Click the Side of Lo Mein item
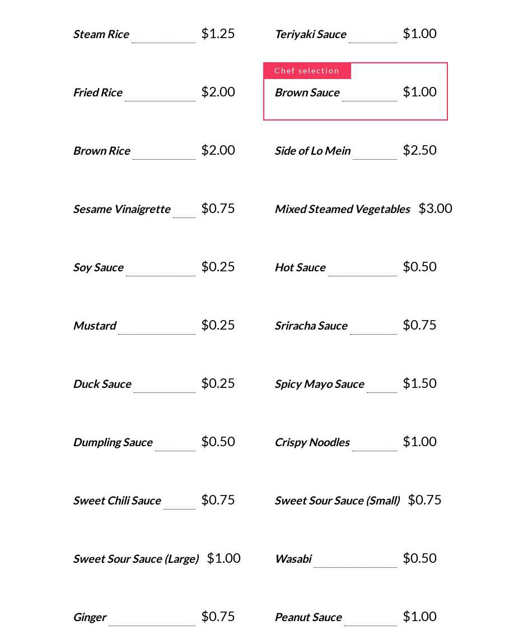 pyautogui.click(x=313, y=151)
